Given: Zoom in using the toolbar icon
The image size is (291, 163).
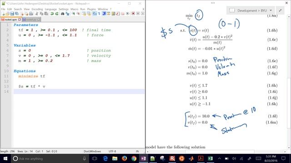Looking at the screenshot, I should coord(73,14).
